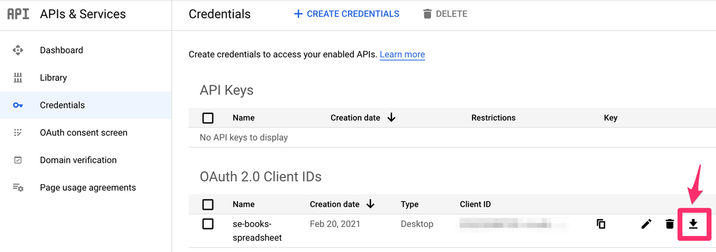
Task: Click the Domain verification checkmark icon
Action: [x=18, y=160]
